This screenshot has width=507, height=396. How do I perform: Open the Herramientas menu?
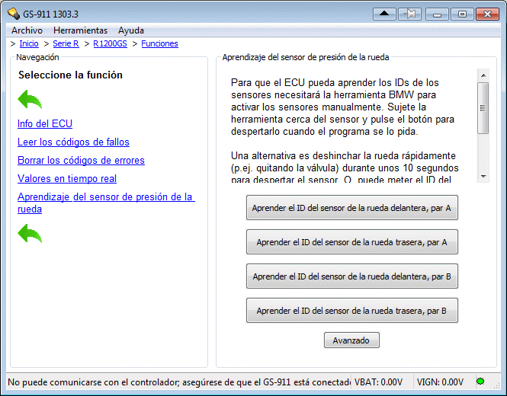[80, 30]
